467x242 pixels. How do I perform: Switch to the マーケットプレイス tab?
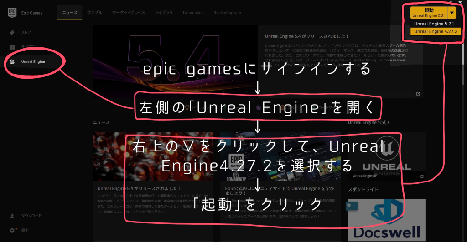click(x=128, y=12)
